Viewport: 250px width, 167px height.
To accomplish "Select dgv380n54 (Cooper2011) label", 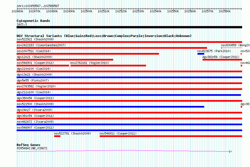I will (35, 98).
